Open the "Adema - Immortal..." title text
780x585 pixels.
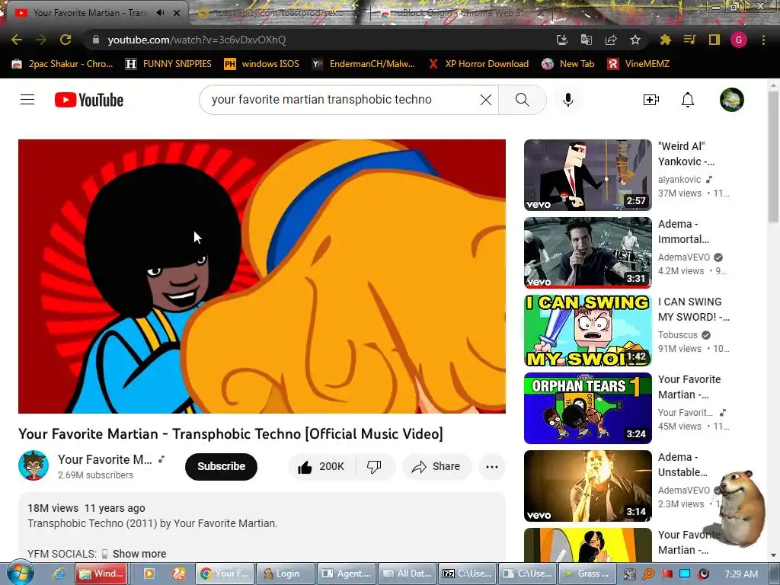[683, 232]
